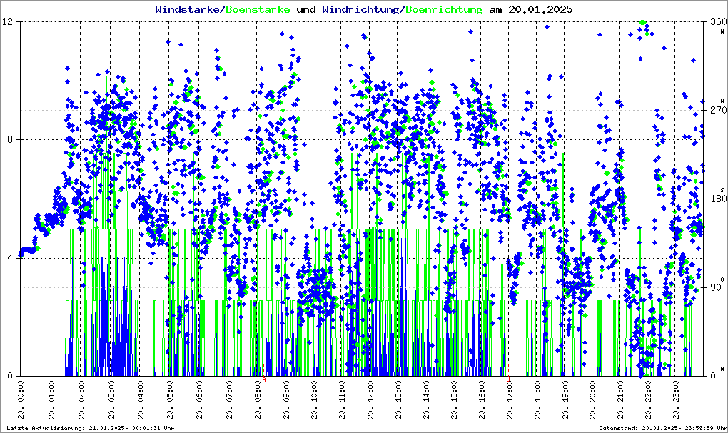Select the 12:00 time label on x-axis

(370, 402)
